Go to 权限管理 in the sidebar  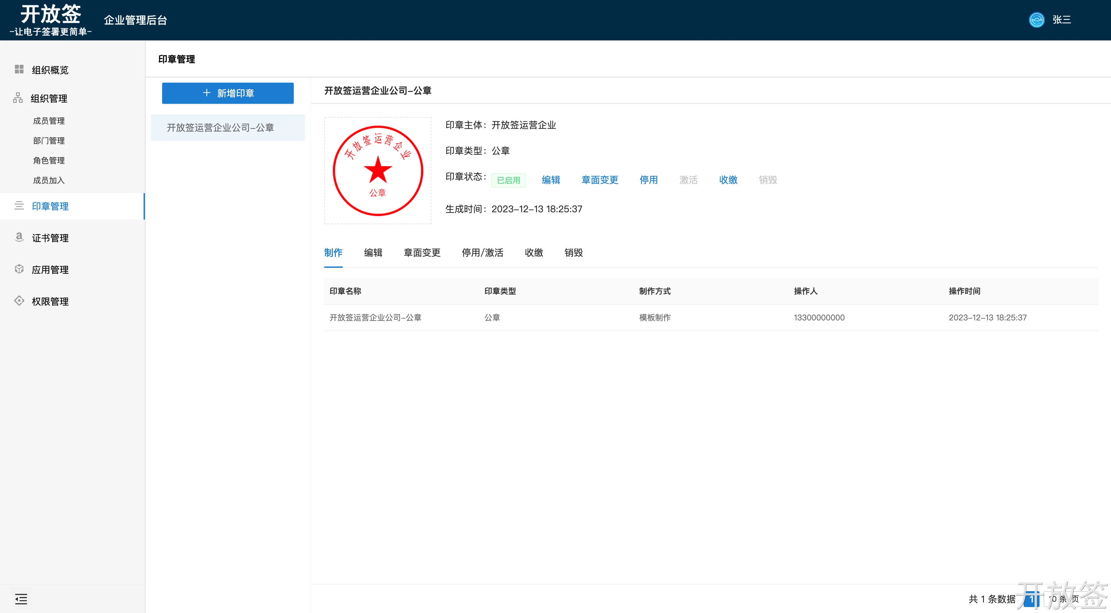pos(50,301)
